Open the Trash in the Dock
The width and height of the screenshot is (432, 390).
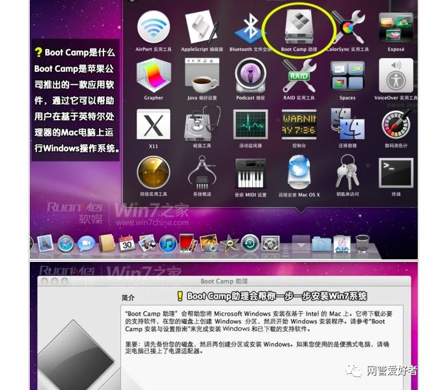[363, 243]
